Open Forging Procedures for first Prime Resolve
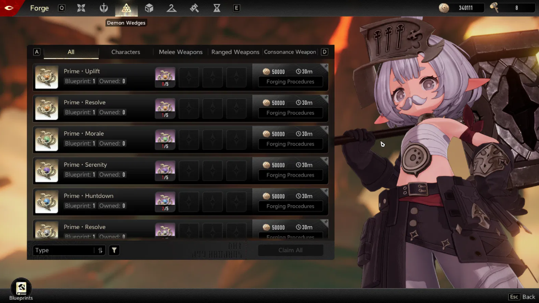This screenshot has width=539, height=303. (290, 113)
